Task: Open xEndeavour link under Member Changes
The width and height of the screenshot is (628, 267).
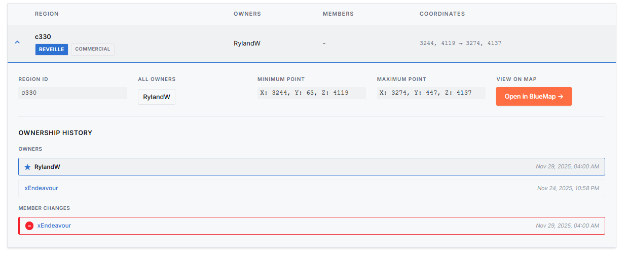Action: 54,226
